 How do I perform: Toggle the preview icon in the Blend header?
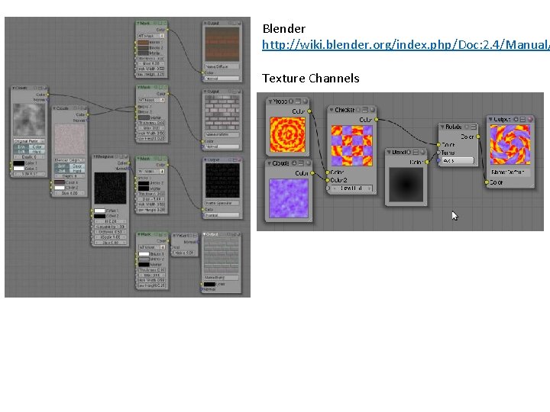[x=416, y=152]
